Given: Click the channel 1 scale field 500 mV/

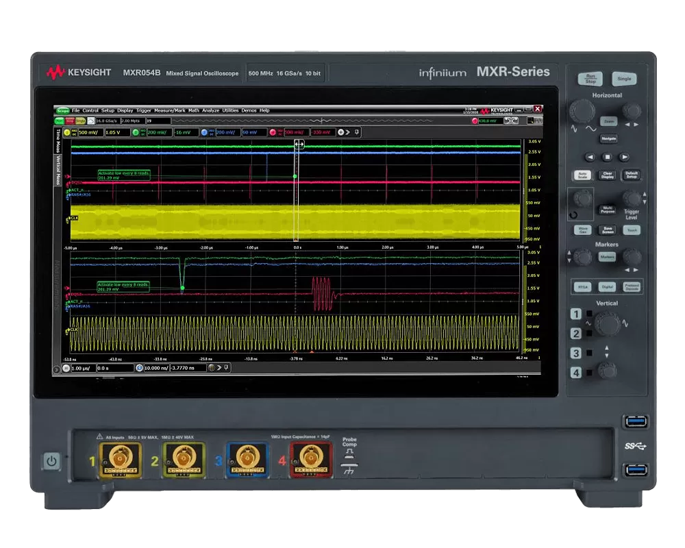Looking at the screenshot, I should point(90,132).
